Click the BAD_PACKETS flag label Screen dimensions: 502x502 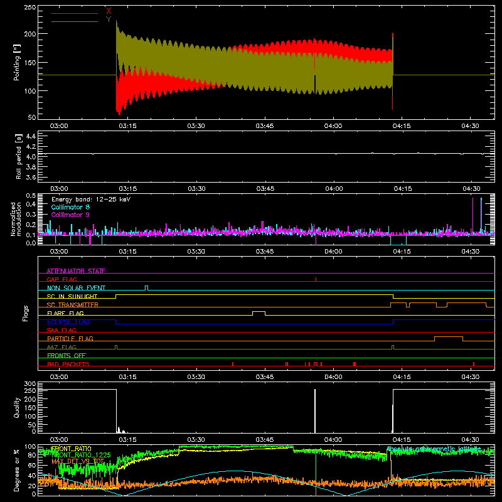(68, 364)
